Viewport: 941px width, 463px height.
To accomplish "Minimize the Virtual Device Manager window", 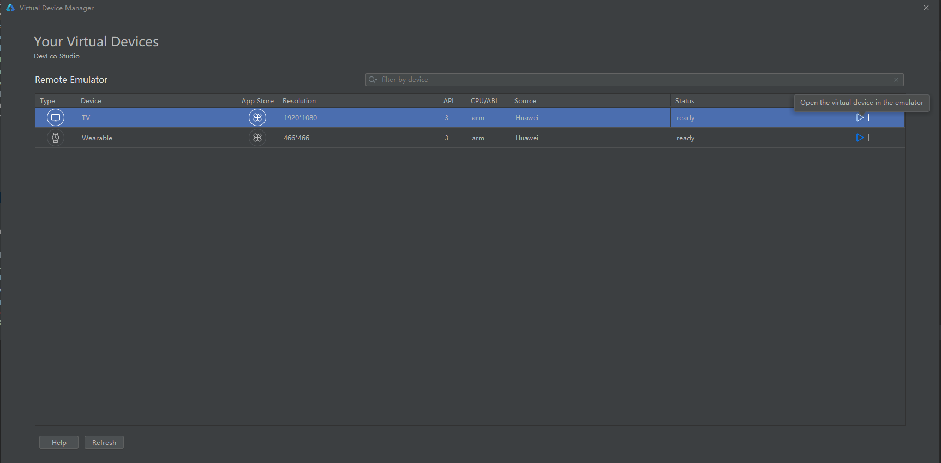I will tap(875, 8).
